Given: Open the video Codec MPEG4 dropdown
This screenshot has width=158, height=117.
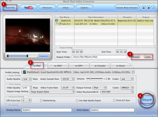Looking at the screenshot, I should click(x=127, y=88).
